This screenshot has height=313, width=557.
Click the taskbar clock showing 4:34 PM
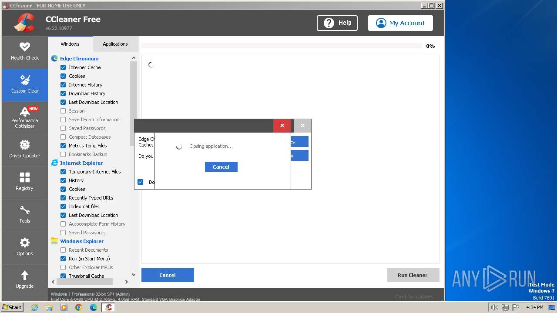[x=534, y=307]
